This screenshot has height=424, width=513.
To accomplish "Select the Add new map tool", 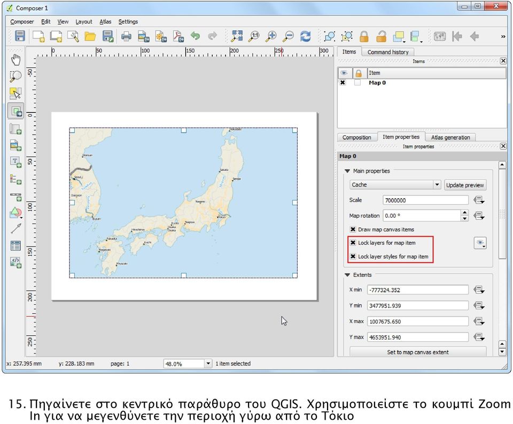I will point(15,111).
